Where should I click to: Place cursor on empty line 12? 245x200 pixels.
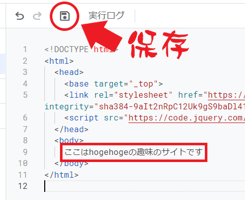(x=145, y=186)
